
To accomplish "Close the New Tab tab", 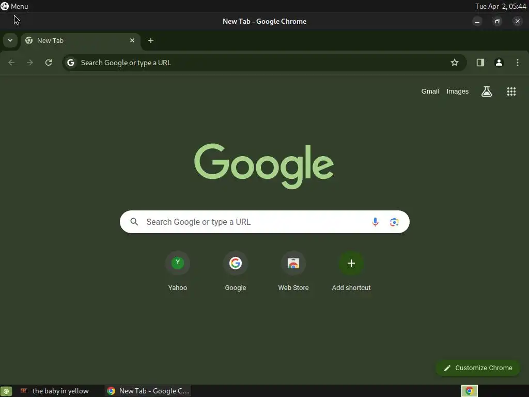I will click(x=132, y=40).
